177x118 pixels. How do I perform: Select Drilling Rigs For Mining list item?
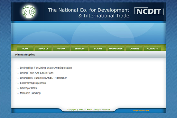tap(46, 68)
